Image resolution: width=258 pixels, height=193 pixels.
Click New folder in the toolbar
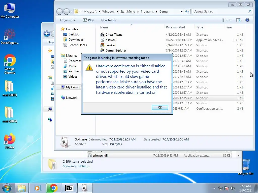[x=109, y=20]
